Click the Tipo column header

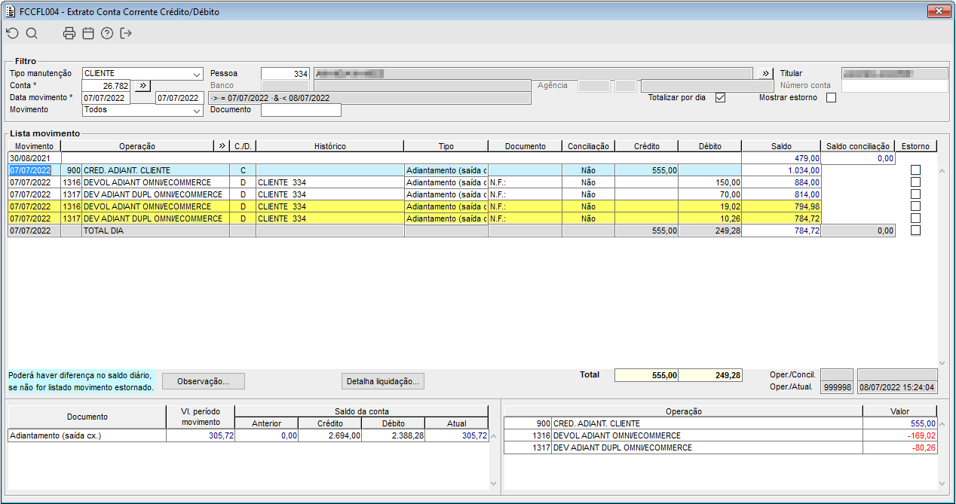coord(446,145)
